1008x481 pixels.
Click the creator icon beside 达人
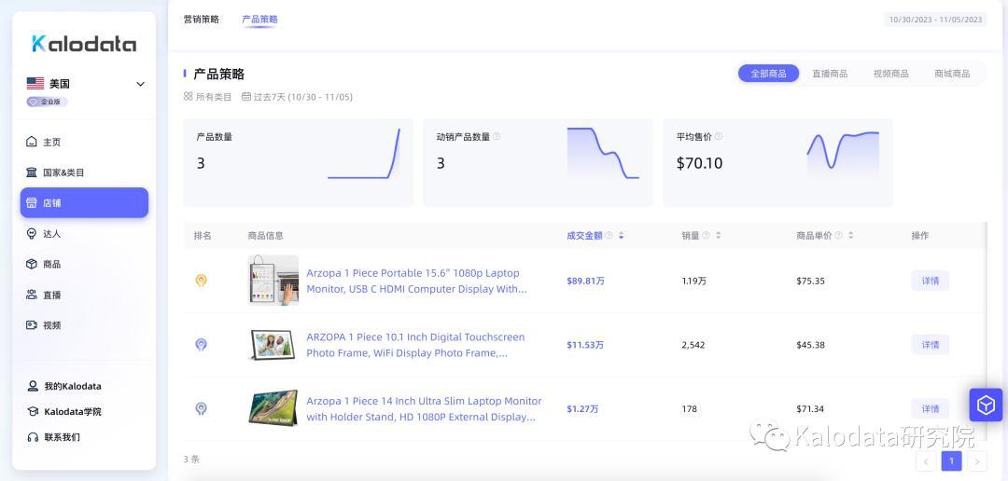(x=32, y=233)
